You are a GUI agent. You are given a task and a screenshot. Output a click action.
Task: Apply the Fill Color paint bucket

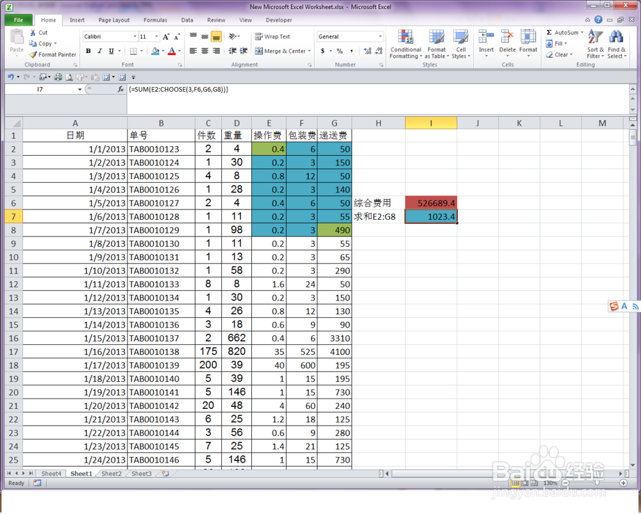155,51
